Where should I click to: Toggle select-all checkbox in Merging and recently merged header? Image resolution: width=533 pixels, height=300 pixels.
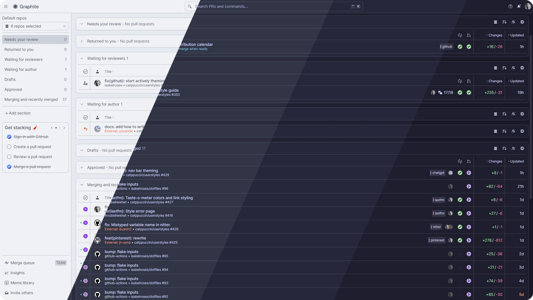point(86,198)
